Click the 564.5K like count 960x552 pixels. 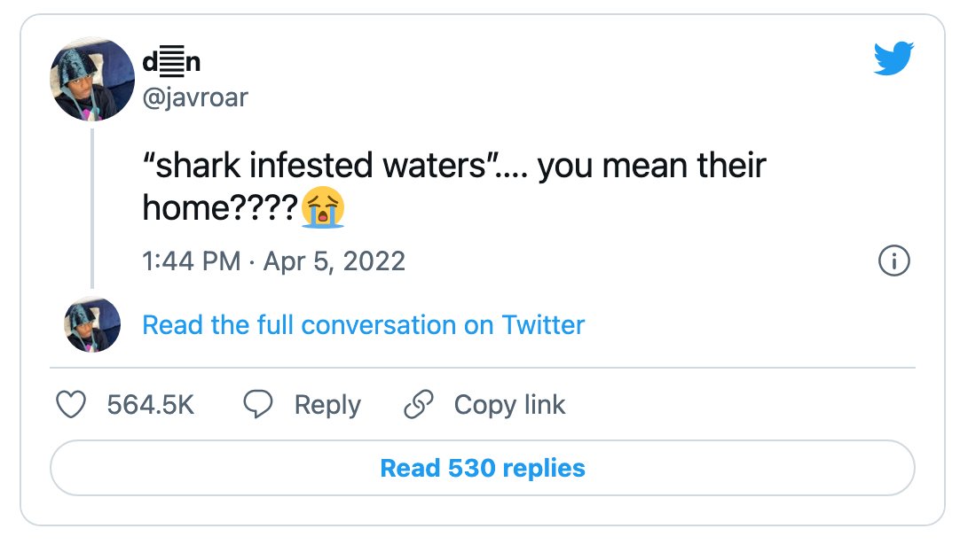point(151,405)
